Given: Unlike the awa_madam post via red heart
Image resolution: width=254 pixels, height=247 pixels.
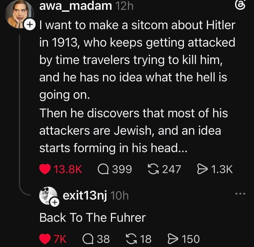Looking at the screenshot, I should tap(45, 169).
